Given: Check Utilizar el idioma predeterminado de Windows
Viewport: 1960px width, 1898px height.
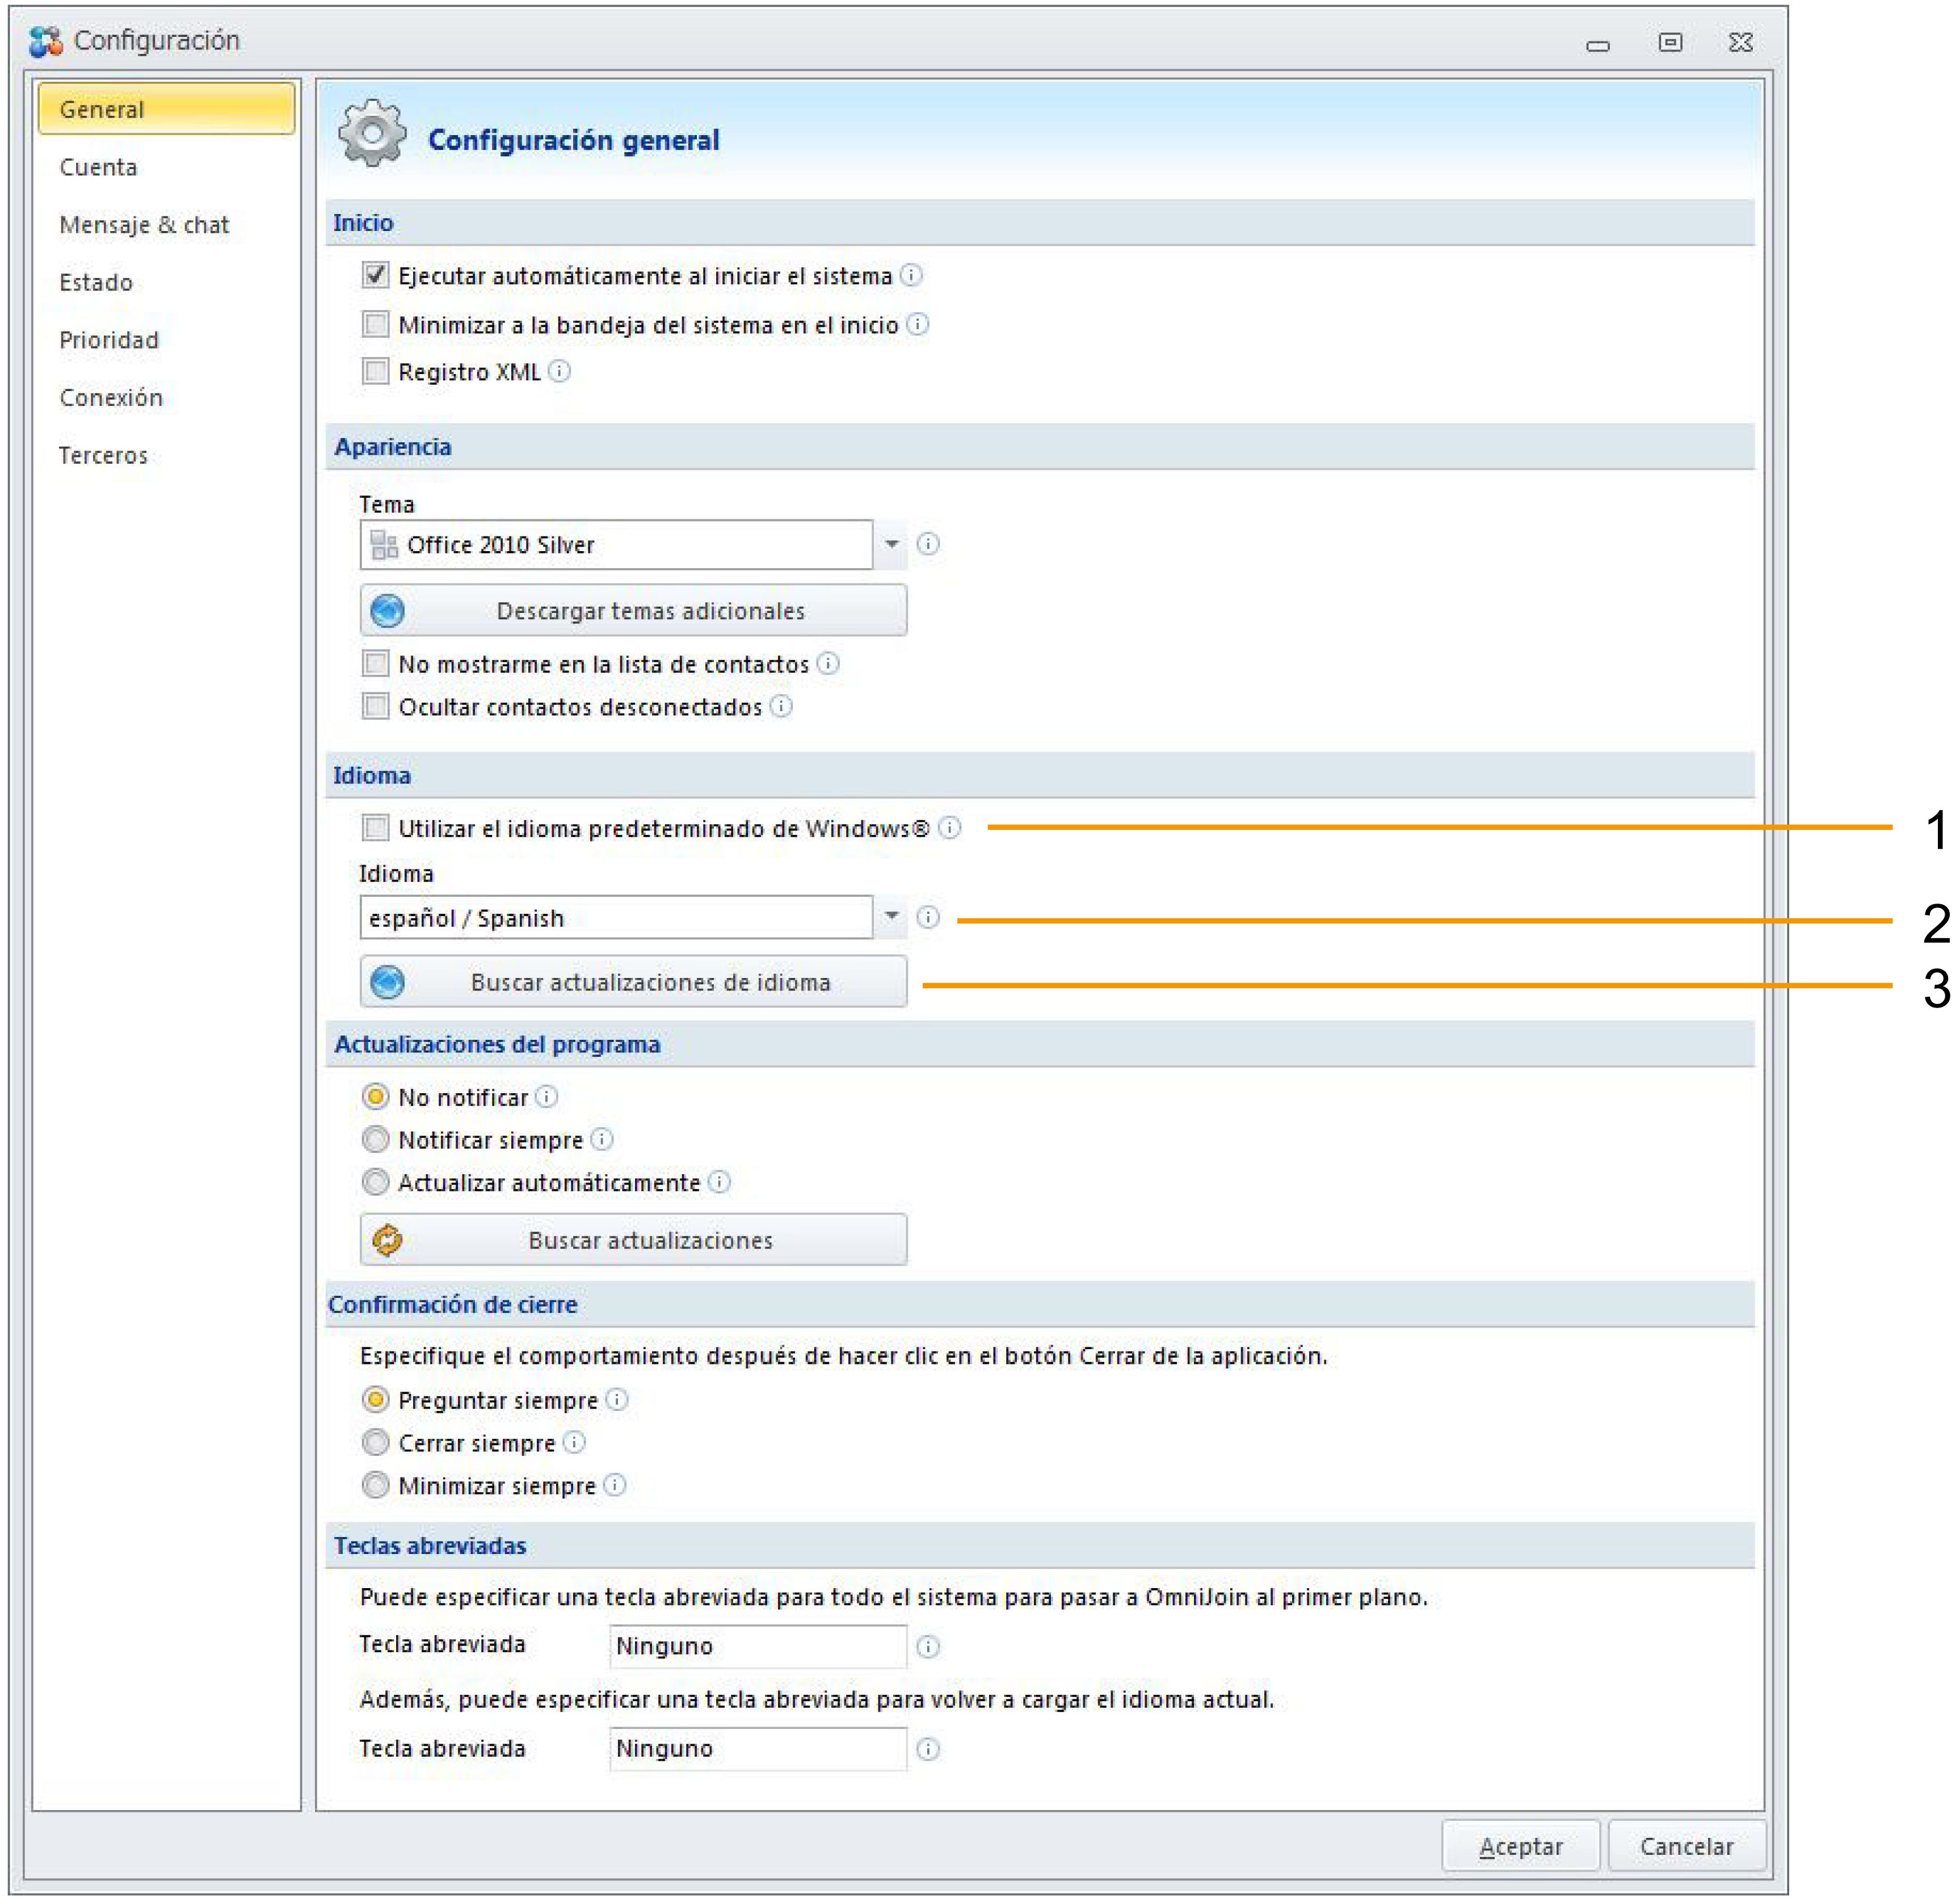Looking at the screenshot, I should pyautogui.click(x=375, y=827).
